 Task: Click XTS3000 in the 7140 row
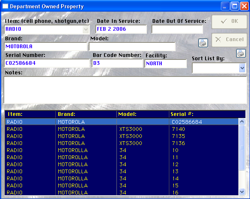point(131,129)
